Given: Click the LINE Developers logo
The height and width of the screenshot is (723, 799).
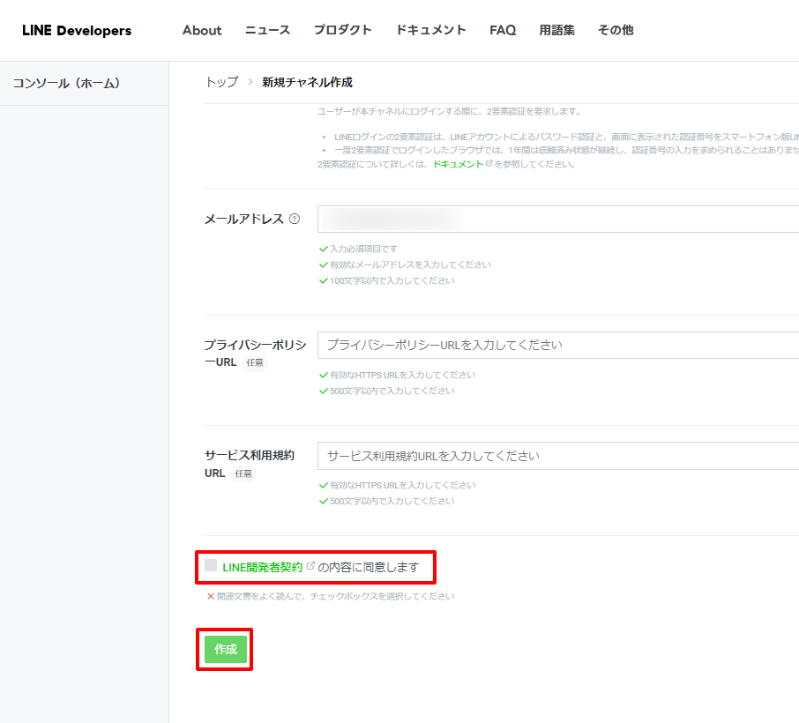Looking at the screenshot, I should [x=77, y=31].
